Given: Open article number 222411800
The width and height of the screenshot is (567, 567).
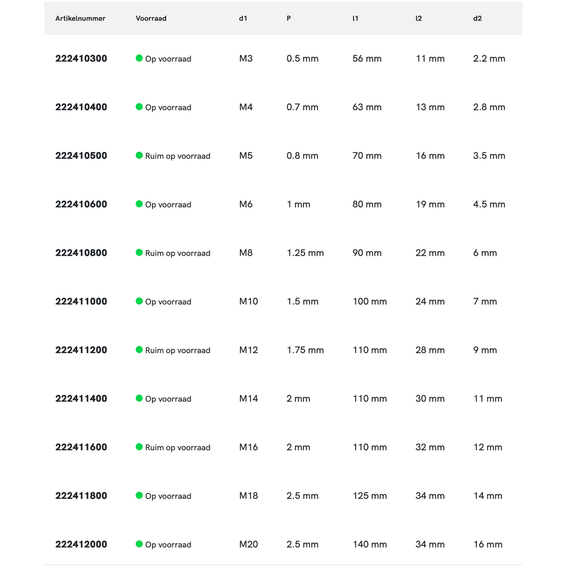Looking at the screenshot, I should 81,496.
